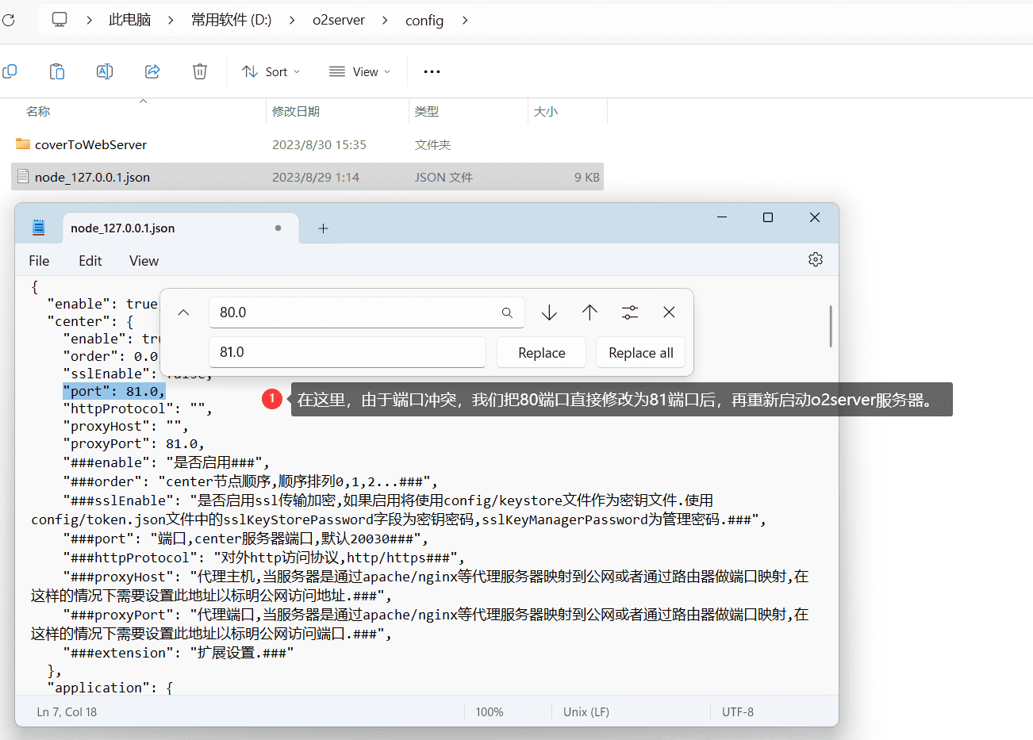Click the Replace all button
The height and width of the screenshot is (740, 1033).
point(640,353)
